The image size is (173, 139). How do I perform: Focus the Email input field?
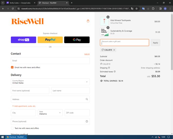pyautogui.click(x=50, y=61)
